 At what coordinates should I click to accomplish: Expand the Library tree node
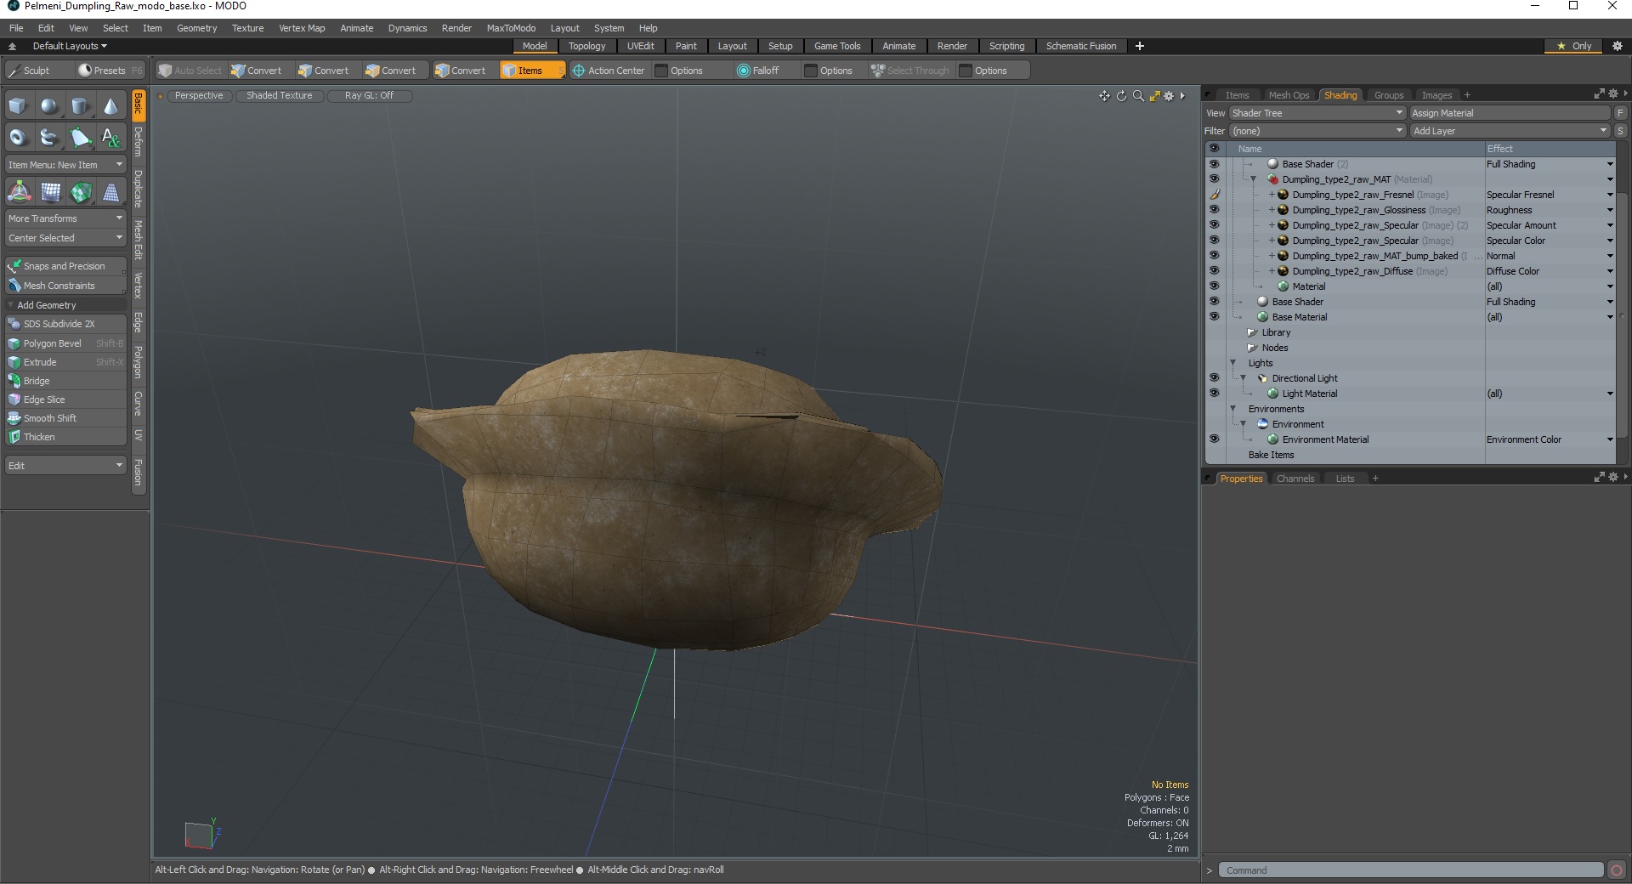tap(1253, 332)
